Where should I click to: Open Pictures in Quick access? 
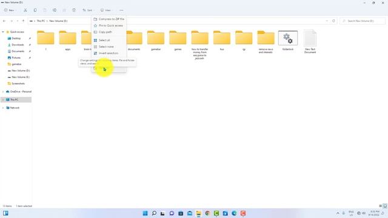16,58
